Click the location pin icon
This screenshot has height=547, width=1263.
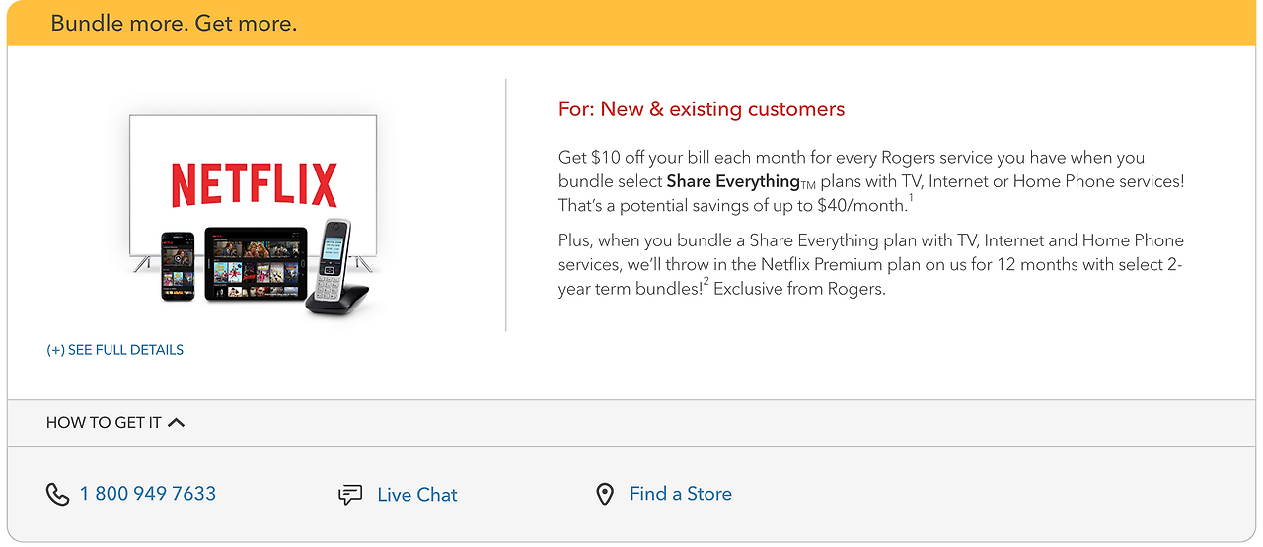605,494
